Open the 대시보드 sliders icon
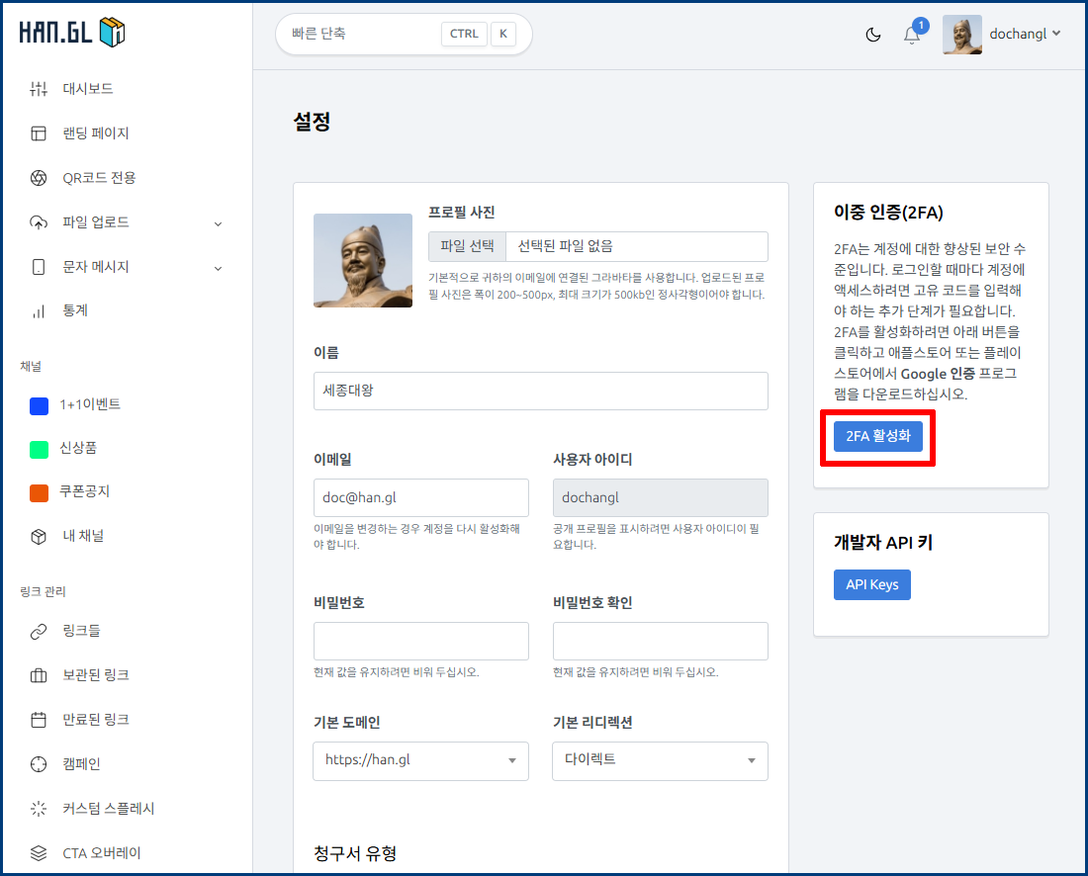1088x876 pixels. [x=39, y=89]
